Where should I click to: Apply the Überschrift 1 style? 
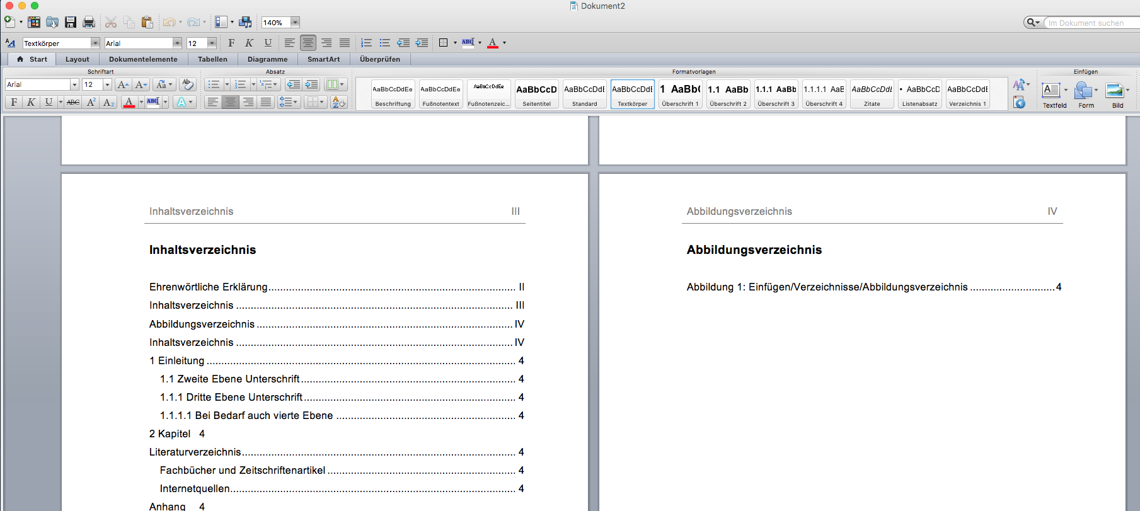pos(681,94)
